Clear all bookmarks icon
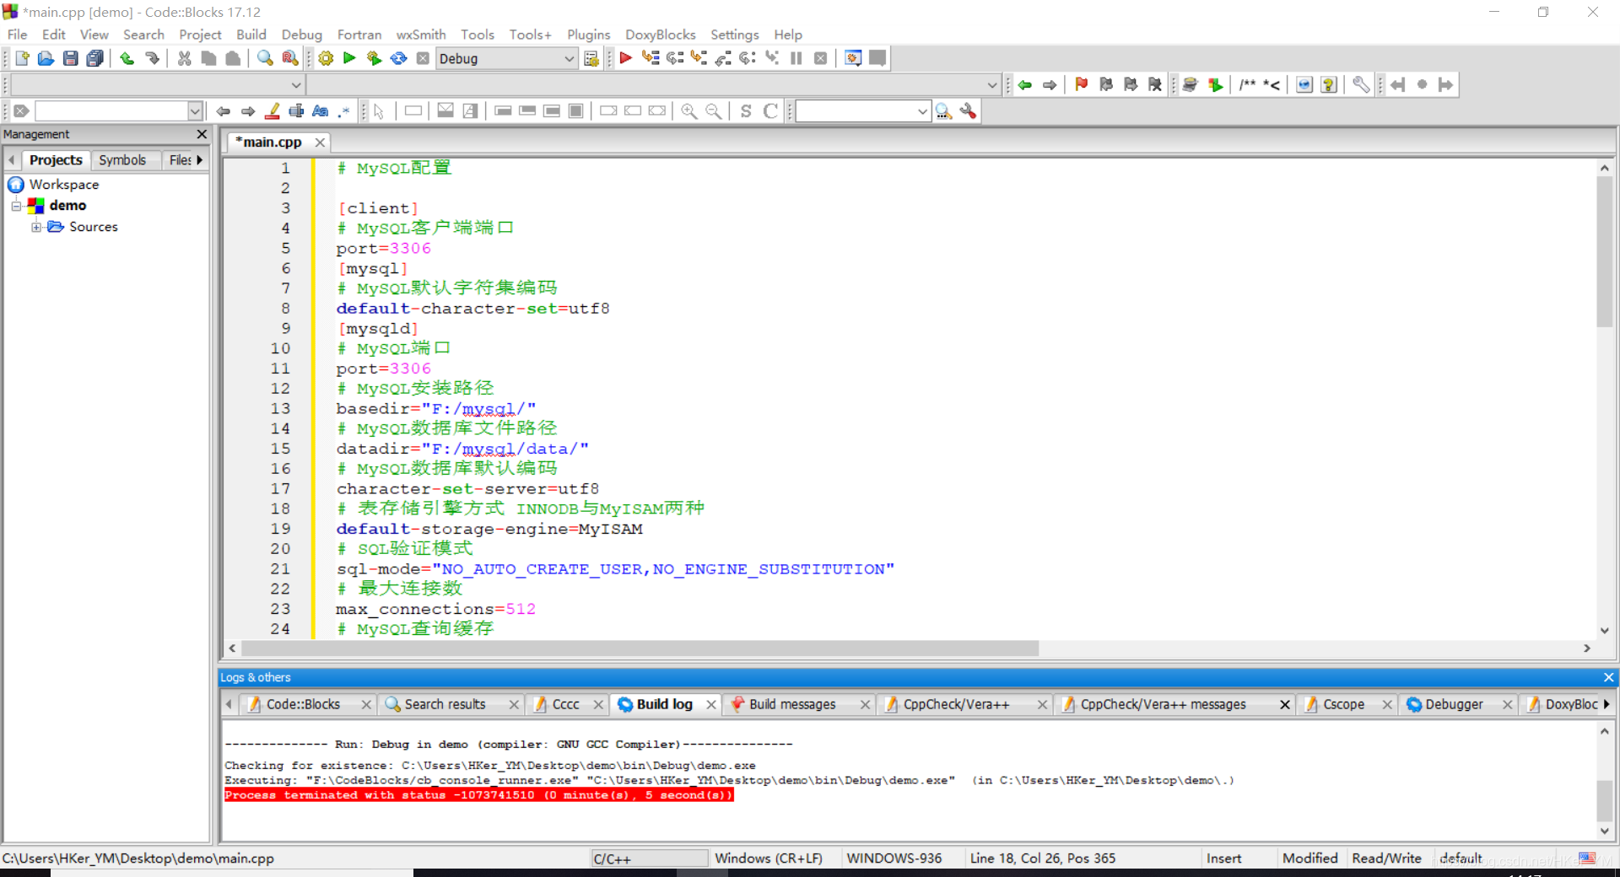This screenshot has height=877, width=1620. coord(1155,84)
